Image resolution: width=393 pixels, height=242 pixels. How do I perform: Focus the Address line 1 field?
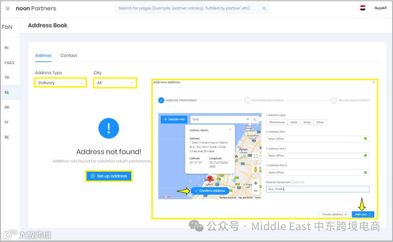(x=318, y=156)
